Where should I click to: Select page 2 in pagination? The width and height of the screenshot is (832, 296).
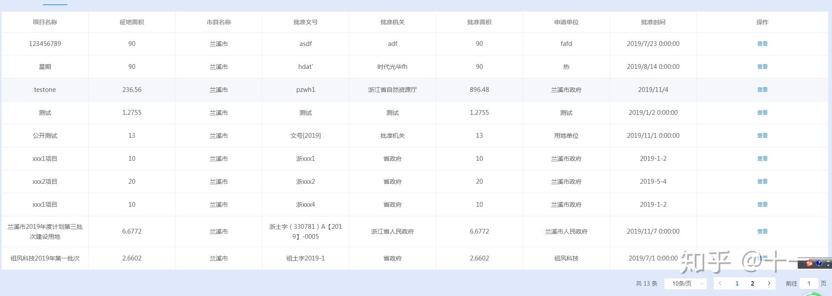coord(752,283)
